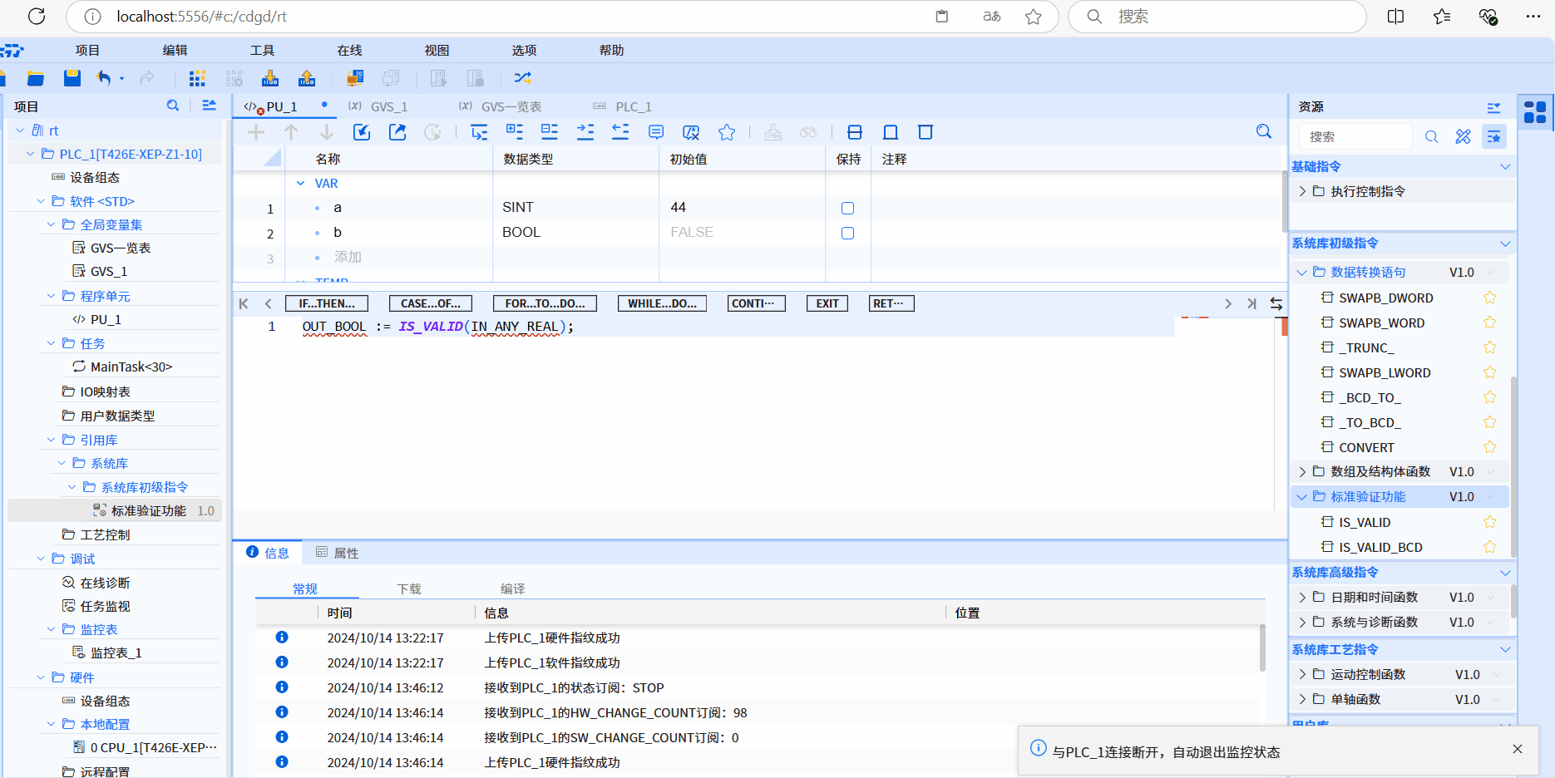Screen dimensions: 1555x778
Task: Insert the IF...THEN... snippet
Action: [326, 303]
